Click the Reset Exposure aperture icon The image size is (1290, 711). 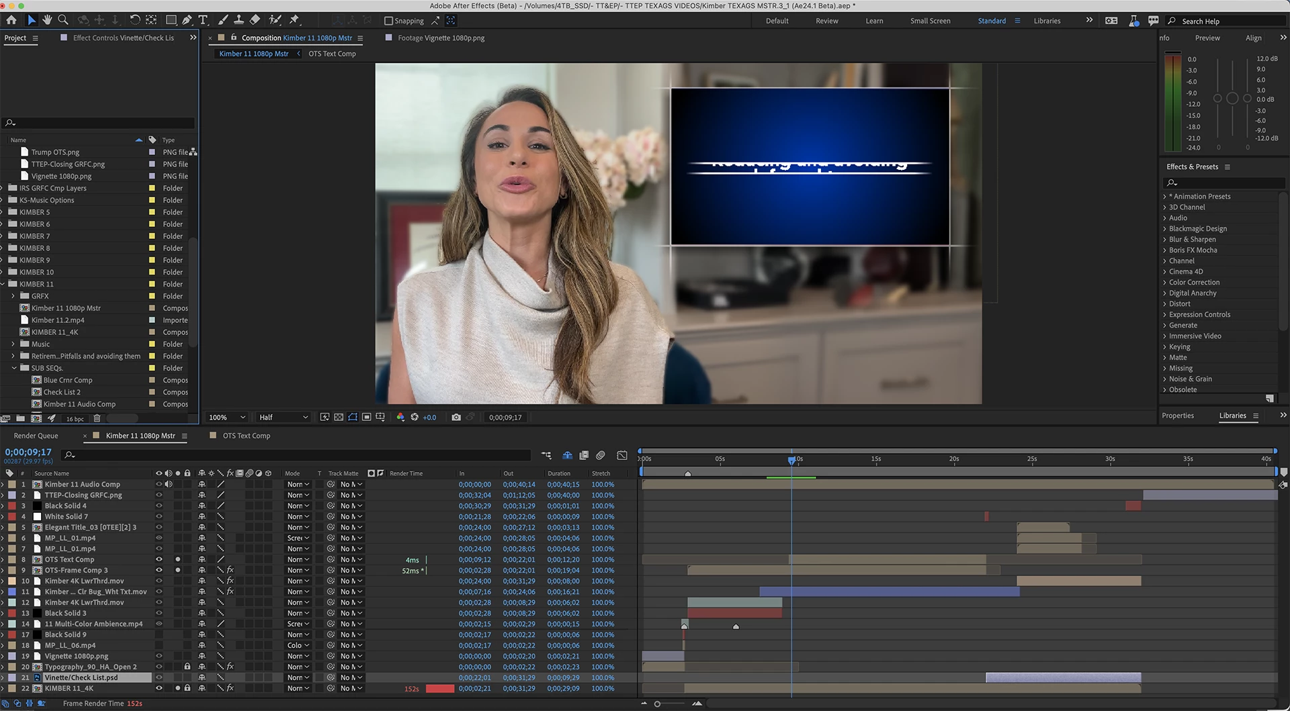coord(415,417)
